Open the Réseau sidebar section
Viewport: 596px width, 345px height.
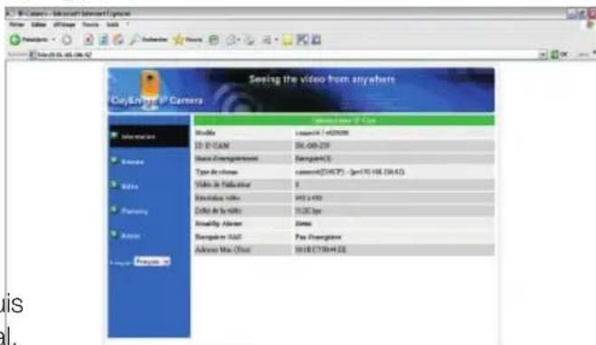[x=132, y=162]
